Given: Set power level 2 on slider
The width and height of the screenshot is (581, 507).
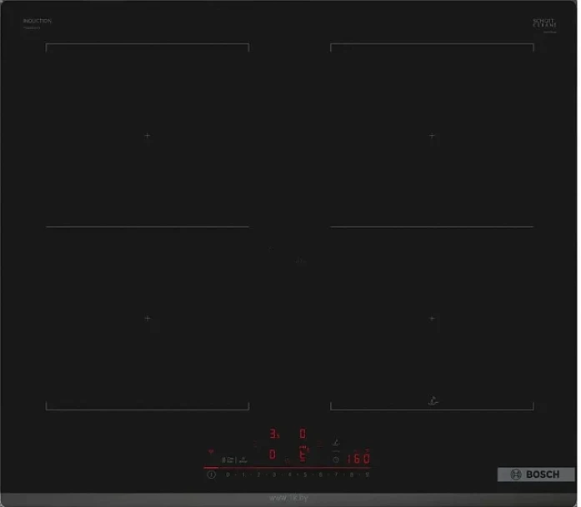Looking at the screenshot, I should coord(258,475).
